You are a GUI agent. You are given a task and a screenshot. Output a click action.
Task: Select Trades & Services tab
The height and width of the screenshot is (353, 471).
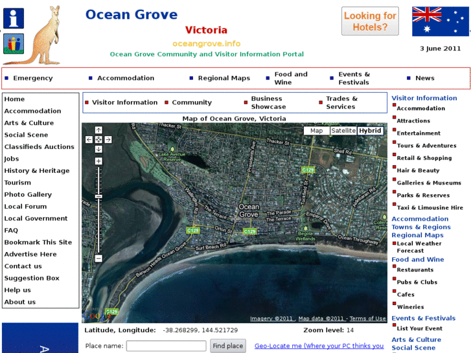(342, 102)
